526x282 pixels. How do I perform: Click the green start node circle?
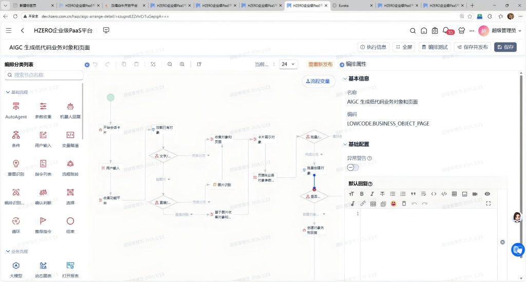point(110,97)
